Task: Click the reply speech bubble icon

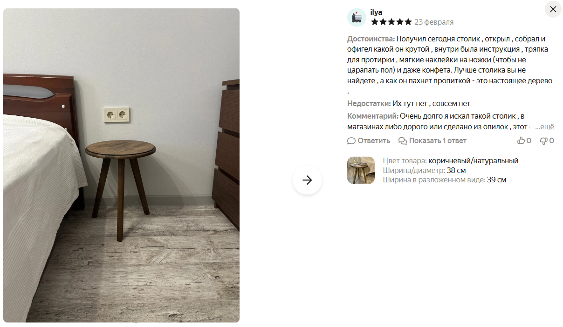Action: [x=351, y=140]
